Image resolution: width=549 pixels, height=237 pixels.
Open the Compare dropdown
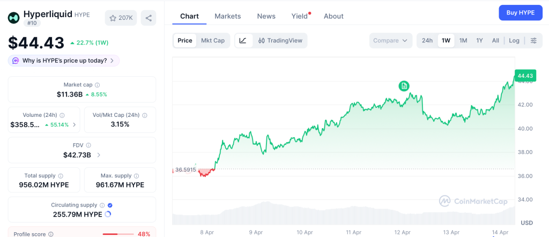pos(390,40)
